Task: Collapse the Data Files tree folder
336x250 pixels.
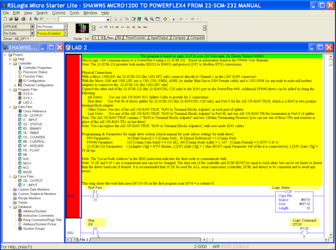Action: coord(10,106)
